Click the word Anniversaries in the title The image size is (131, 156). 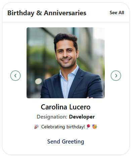65,13
